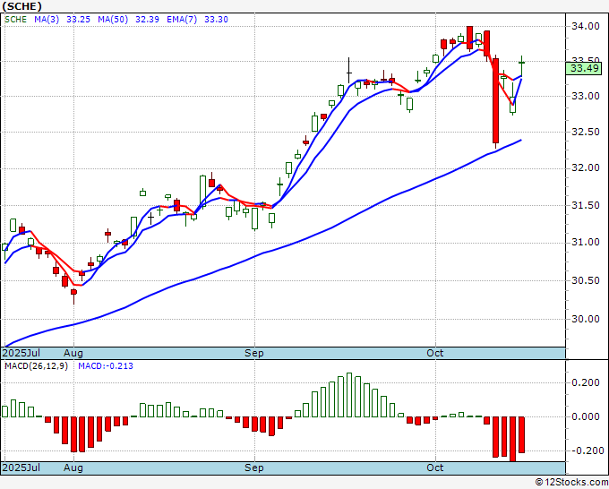Click Sep on the price chart axis

coord(254,353)
